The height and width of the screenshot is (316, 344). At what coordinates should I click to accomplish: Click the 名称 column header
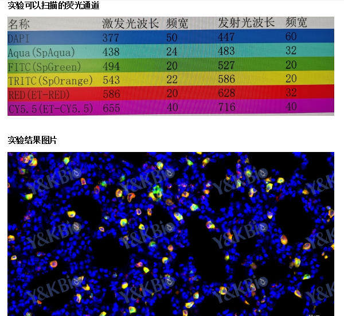click(19, 25)
